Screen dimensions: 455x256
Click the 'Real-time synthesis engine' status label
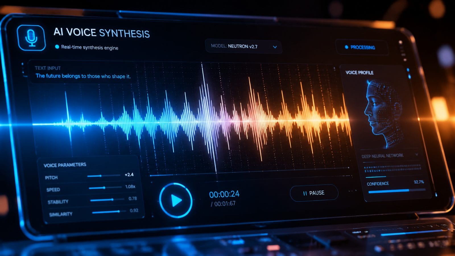[90, 48]
